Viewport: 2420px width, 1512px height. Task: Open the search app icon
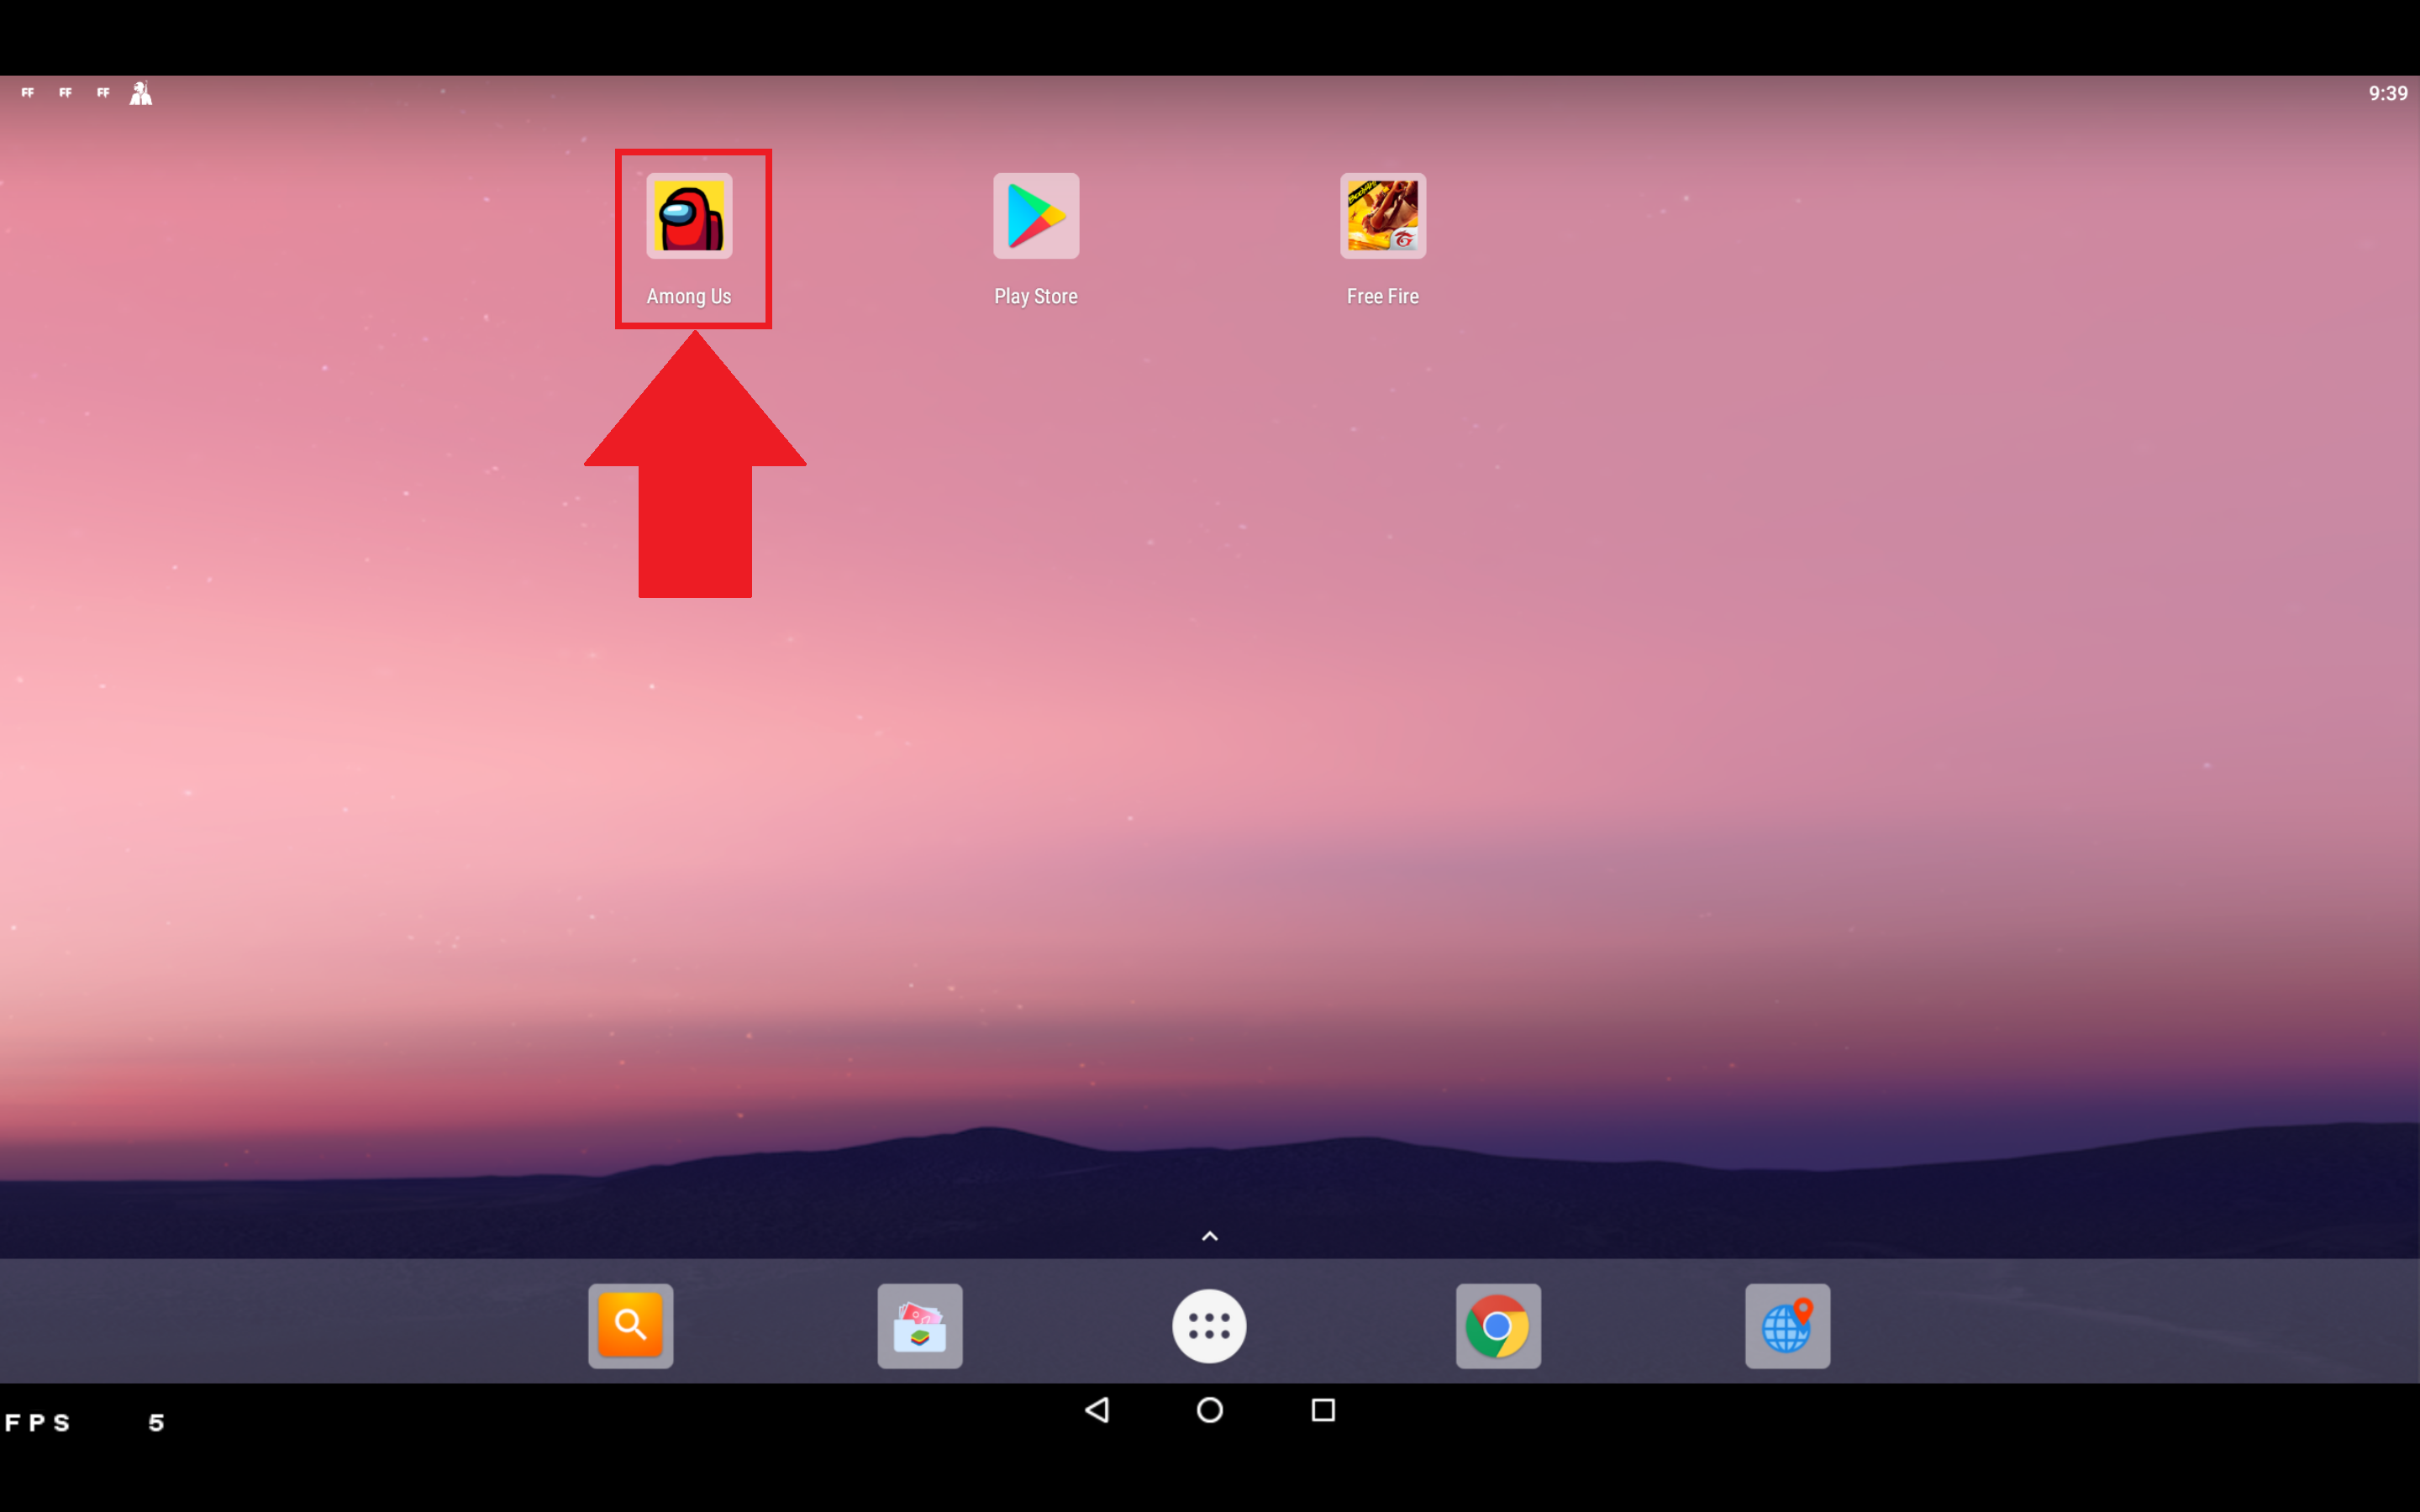click(x=631, y=1326)
